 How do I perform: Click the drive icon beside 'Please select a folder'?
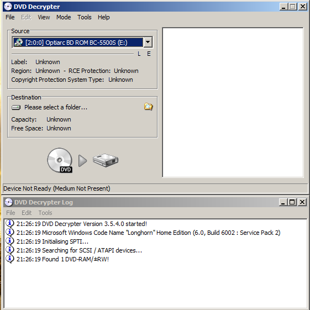coord(16,108)
